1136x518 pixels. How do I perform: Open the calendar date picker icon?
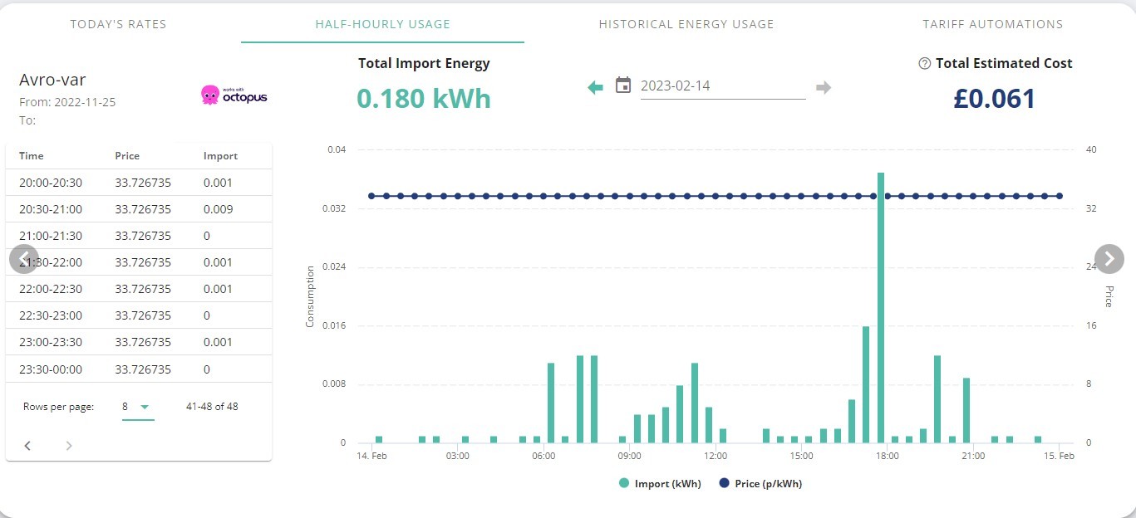tap(623, 85)
